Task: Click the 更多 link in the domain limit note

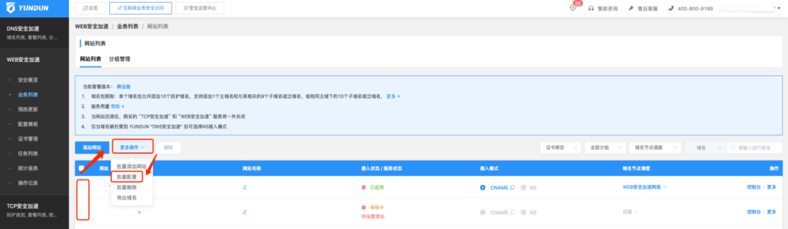Action: point(392,96)
